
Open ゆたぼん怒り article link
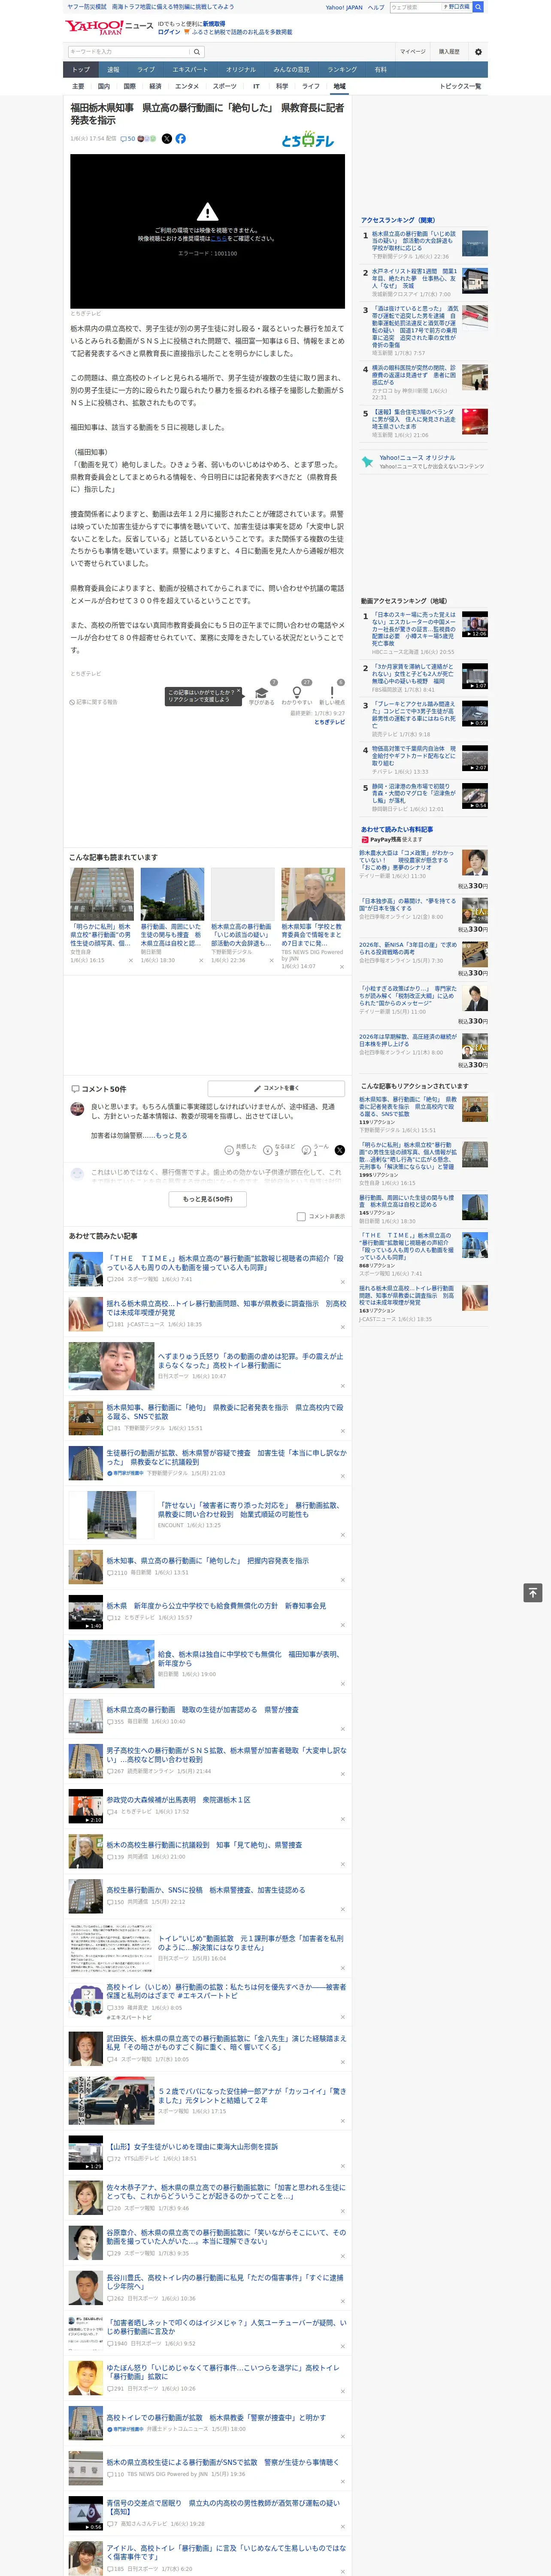[223, 2372]
